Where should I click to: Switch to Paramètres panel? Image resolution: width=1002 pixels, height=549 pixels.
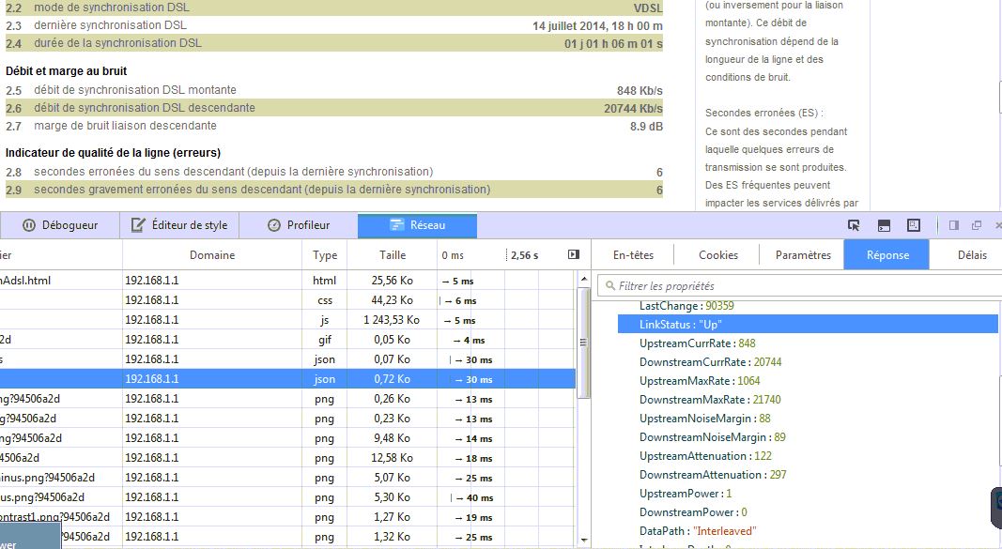(803, 255)
